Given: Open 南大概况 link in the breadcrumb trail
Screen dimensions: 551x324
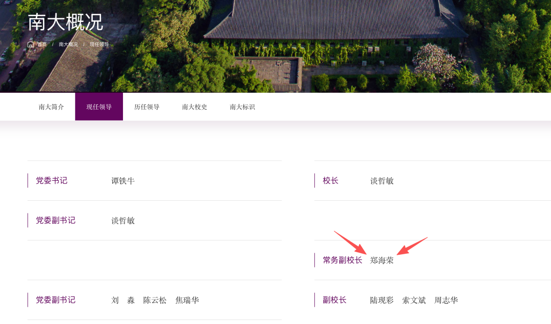Looking at the screenshot, I should [68, 44].
